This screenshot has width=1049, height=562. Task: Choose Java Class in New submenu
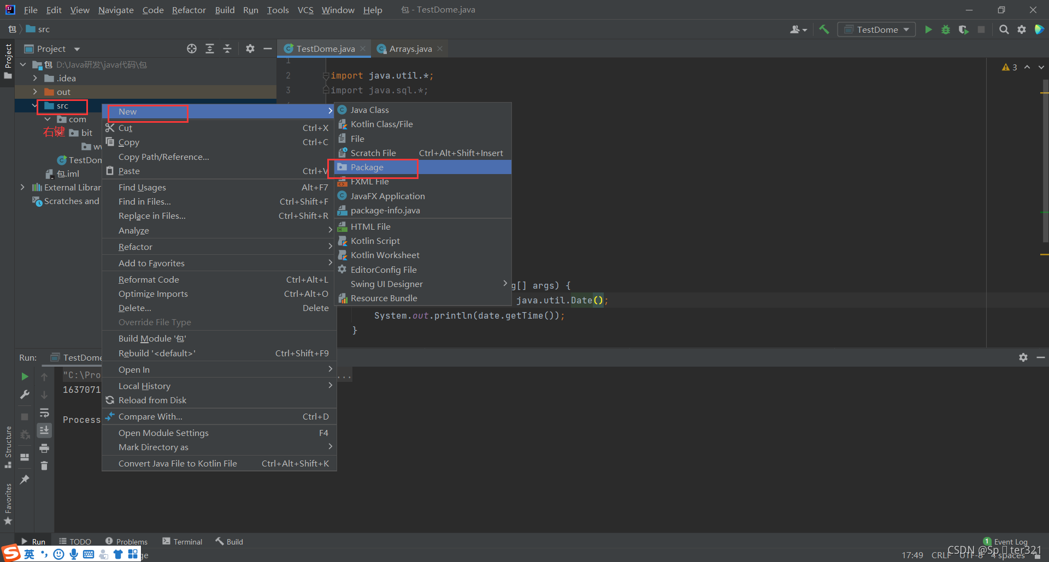click(x=423, y=110)
